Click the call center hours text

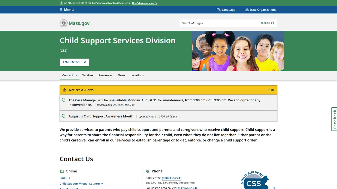pos(171,183)
